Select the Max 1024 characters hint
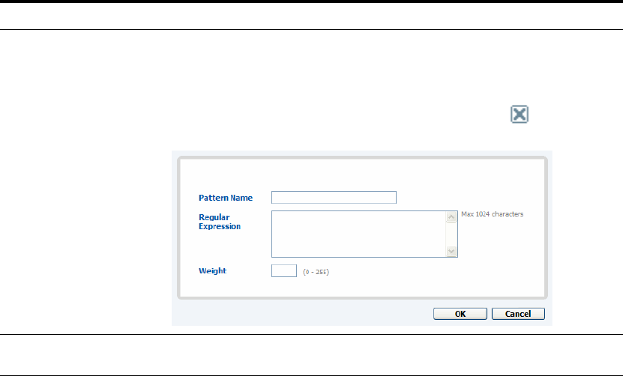This screenshot has height=376, width=623. [x=493, y=214]
